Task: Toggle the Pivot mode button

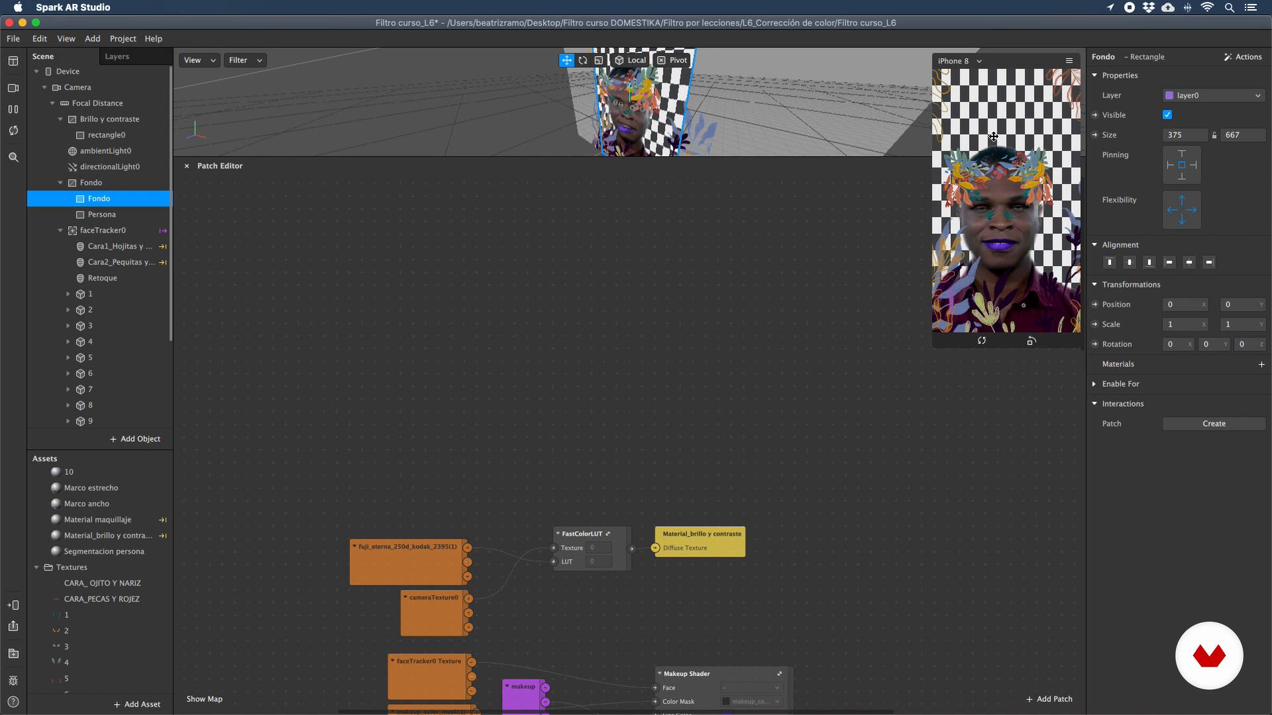Action: (672, 60)
